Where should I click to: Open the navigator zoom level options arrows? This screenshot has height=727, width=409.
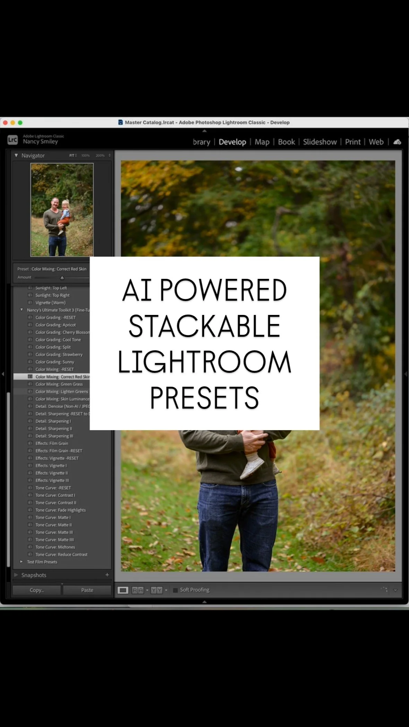[110, 155]
